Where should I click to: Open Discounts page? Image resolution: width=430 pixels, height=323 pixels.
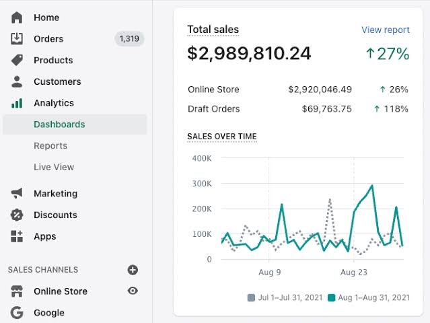[55, 215]
